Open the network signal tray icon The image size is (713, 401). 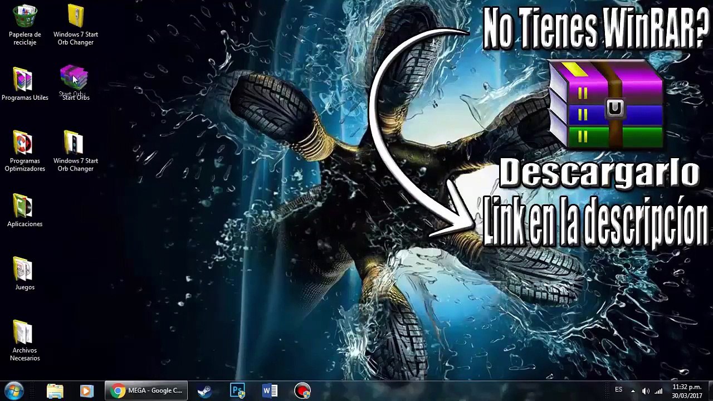click(x=658, y=391)
